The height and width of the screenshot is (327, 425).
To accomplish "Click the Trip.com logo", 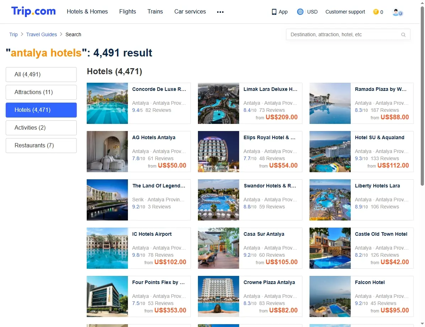I will [x=33, y=11].
